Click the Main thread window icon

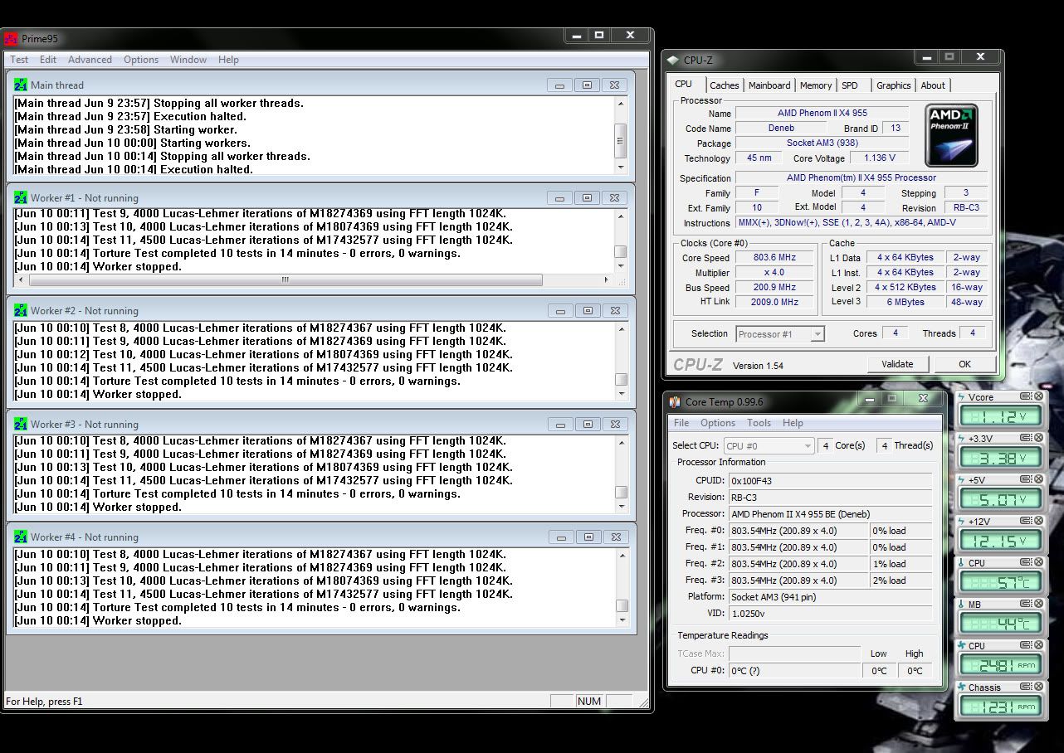point(21,85)
